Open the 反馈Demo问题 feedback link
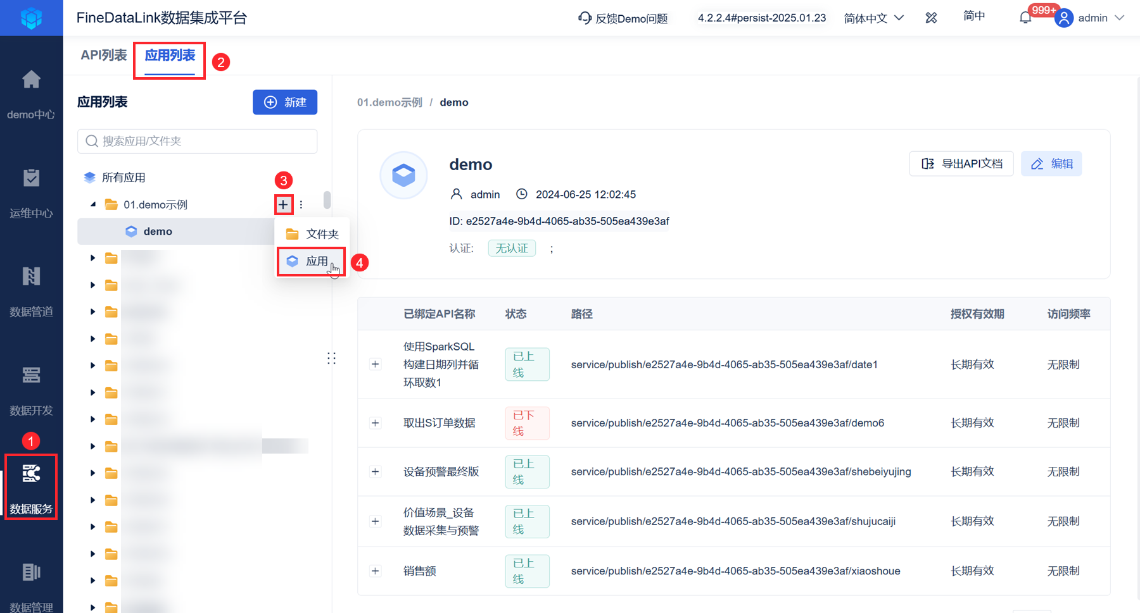Screen dimensions: 1140x613 (x=623, y=18)
